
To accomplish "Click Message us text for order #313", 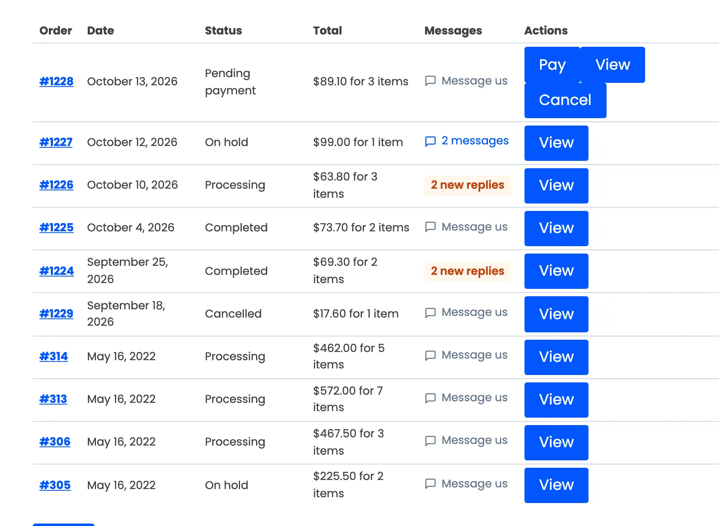I will pyautogui.click(x=474, y=398).
